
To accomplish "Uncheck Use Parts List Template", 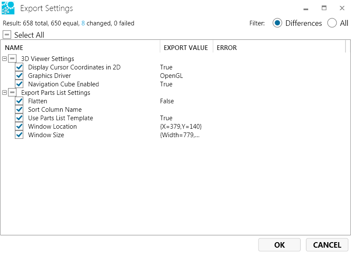I will pos(19,118).
